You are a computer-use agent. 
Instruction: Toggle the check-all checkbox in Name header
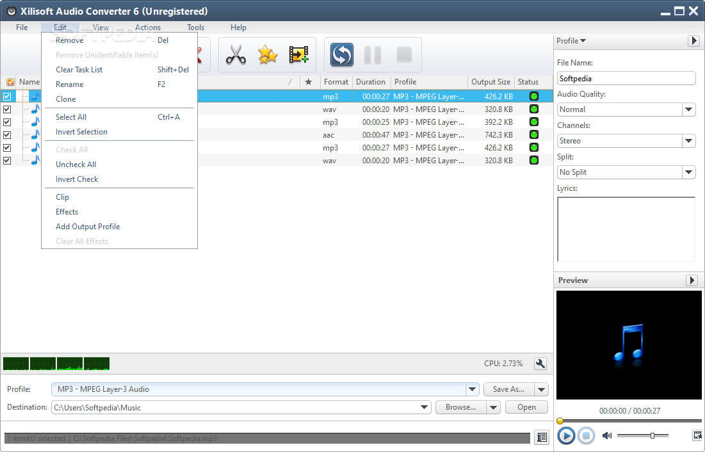pyautogui.click(x=10, y=82)
